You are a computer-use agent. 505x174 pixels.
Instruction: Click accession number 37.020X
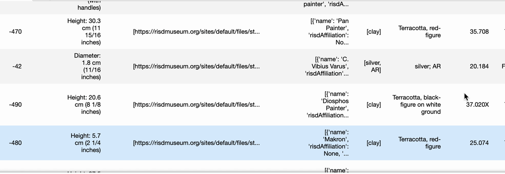(477, 105)
